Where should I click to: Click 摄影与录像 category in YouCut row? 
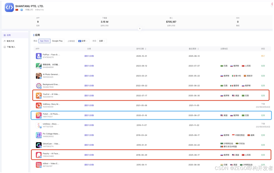point(89,96)
